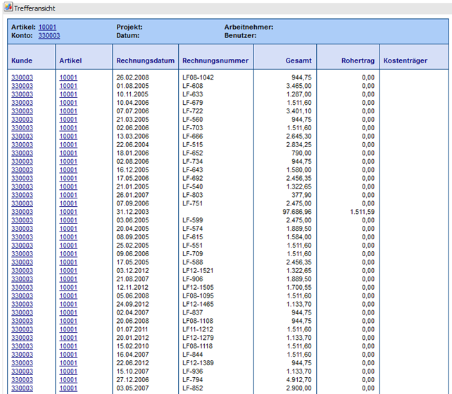Click the Rohertrag column header
452x394 pixels.
click(x=357, y=61)
